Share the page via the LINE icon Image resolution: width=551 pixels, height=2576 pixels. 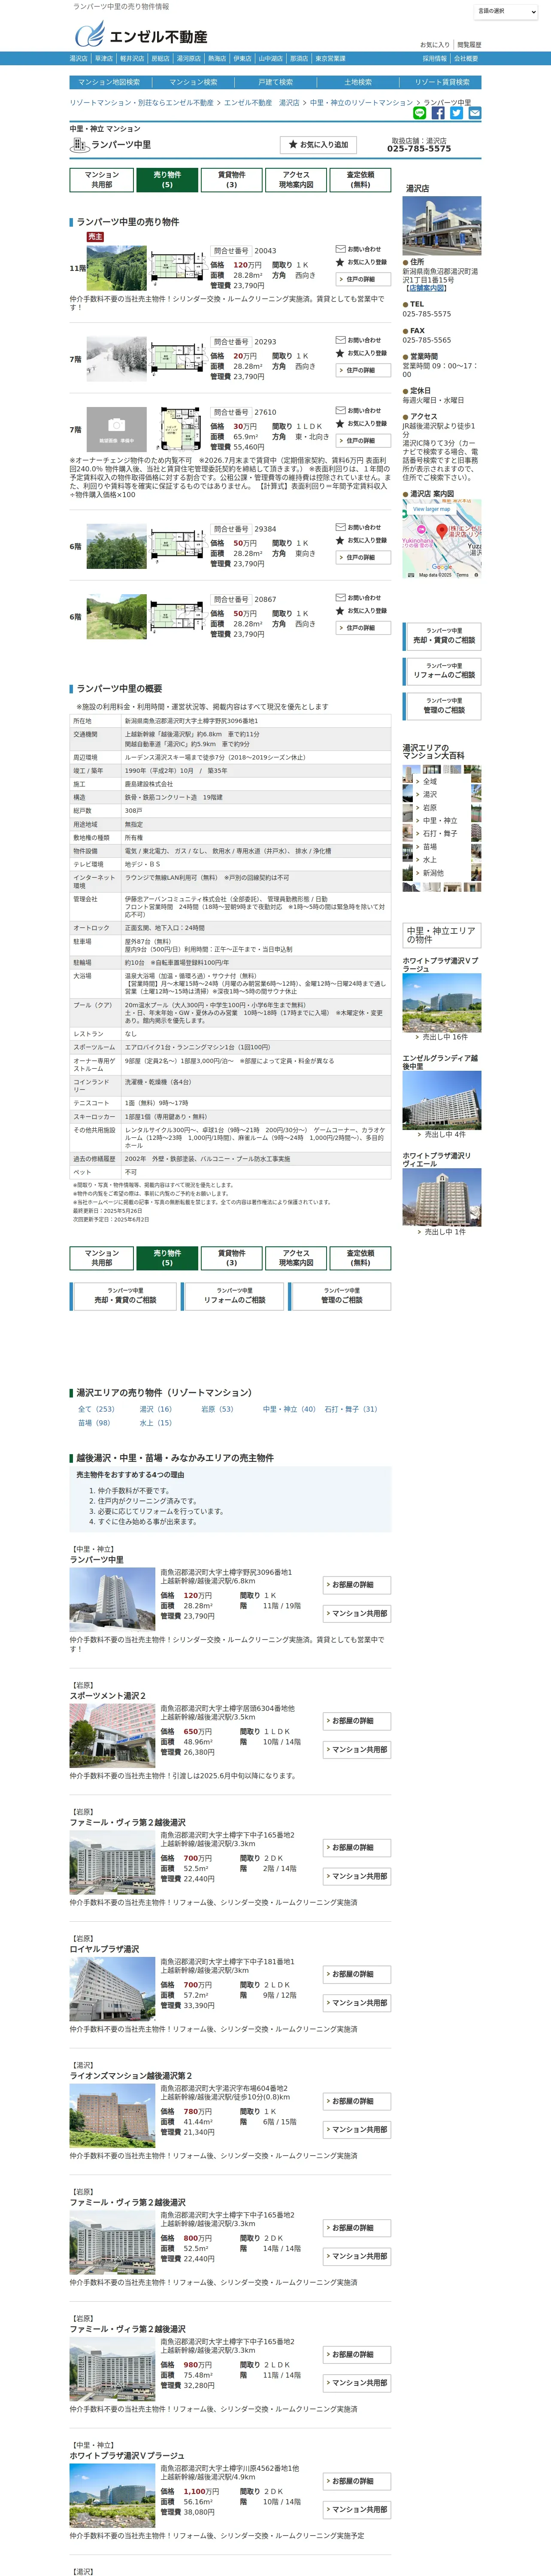tap(420, 113)
